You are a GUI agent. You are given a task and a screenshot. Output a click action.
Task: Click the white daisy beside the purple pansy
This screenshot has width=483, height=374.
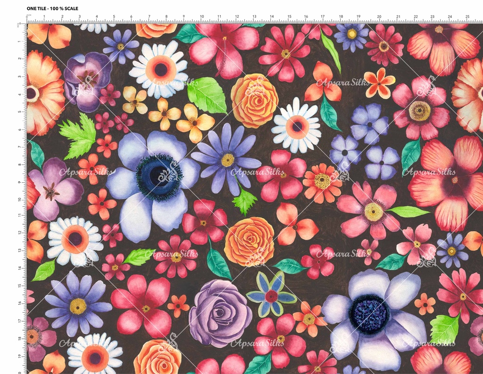pyautogui.click(x=159, y=69)
